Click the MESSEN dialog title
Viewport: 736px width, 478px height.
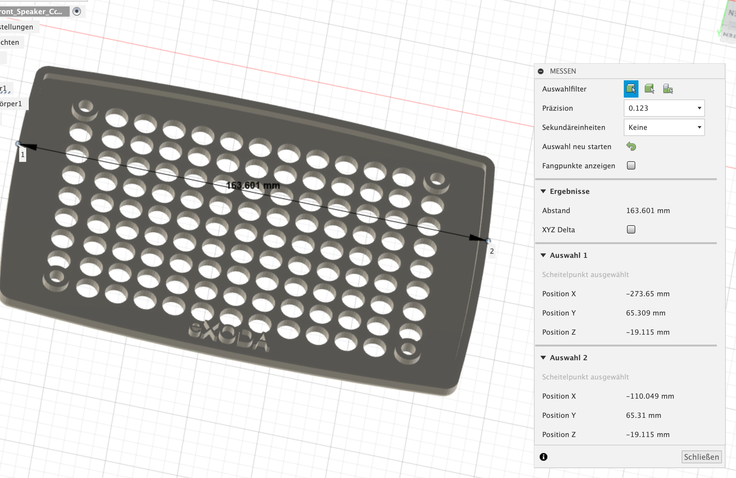pyautogui.click(x=563, y=71)
